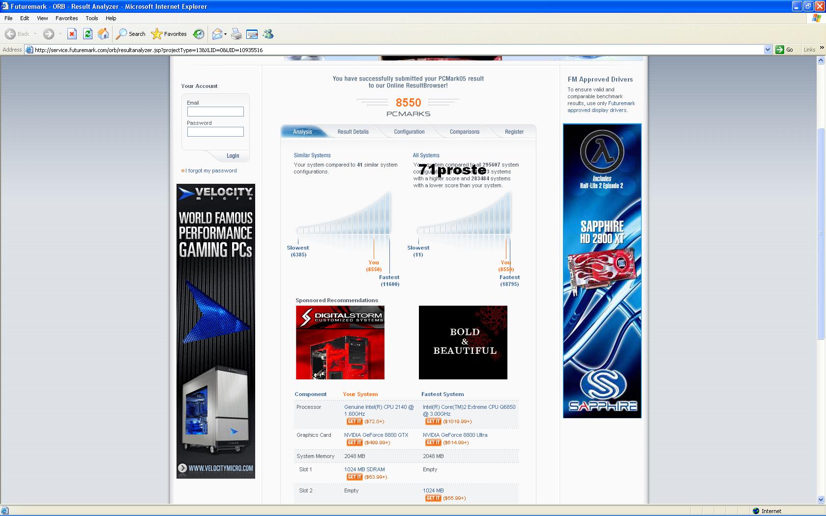Open the Search pane in the toolbar
Image resolution: width=826 pixels, height=516 pixels.
tap(131, 34)
